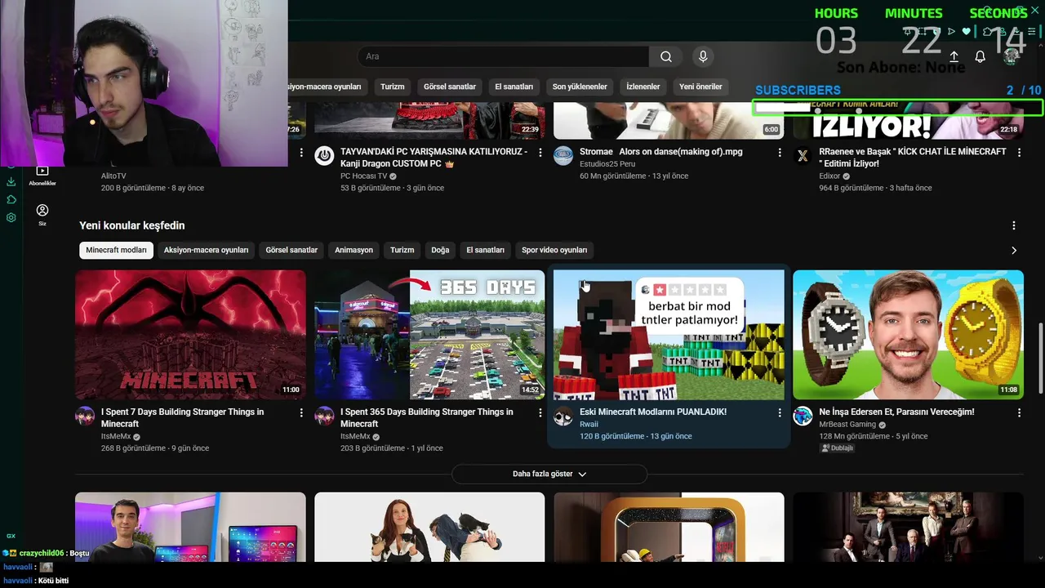
Task: Select İzlenenler chip
Action: pos(643,87)
